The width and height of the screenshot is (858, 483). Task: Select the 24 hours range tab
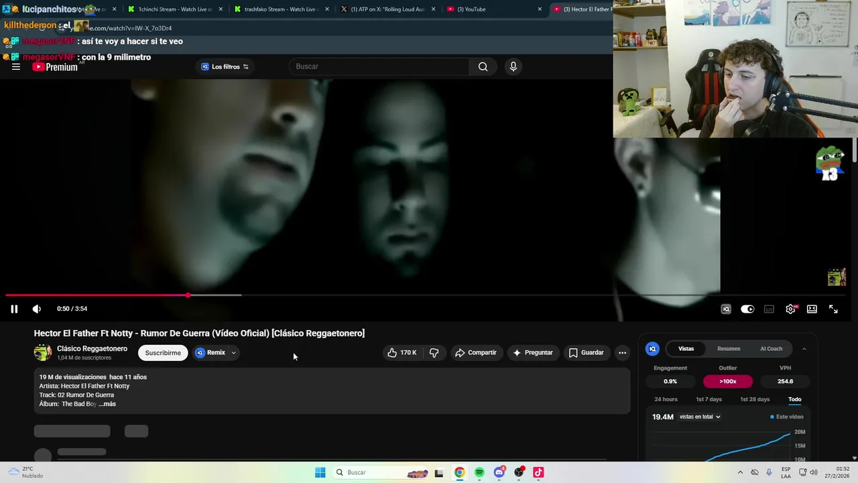(666, 399)
